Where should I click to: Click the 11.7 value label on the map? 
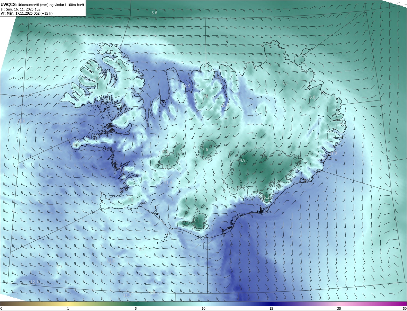[x=127, y=296]
